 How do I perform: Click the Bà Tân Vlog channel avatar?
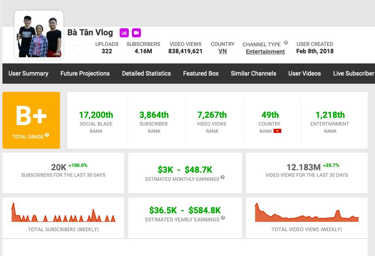coord(39,35)
